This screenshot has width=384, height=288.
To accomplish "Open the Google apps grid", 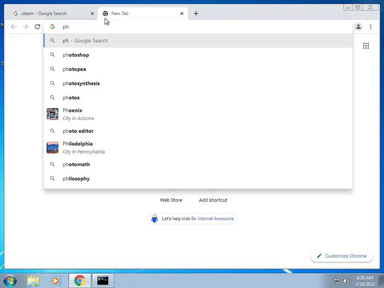I will (x=366, y=46).
